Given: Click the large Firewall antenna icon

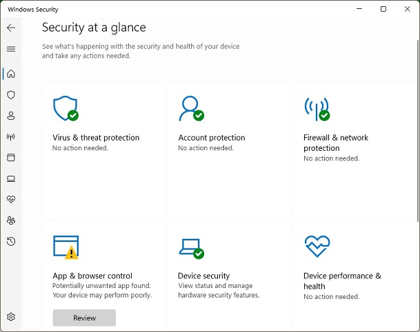Looking at the screenshot, I should click(317, 109).
